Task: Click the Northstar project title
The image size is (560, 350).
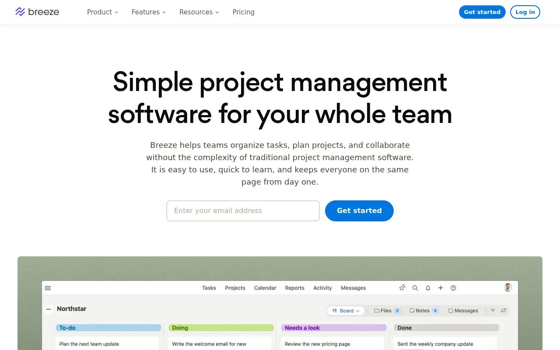Action: 72,309
